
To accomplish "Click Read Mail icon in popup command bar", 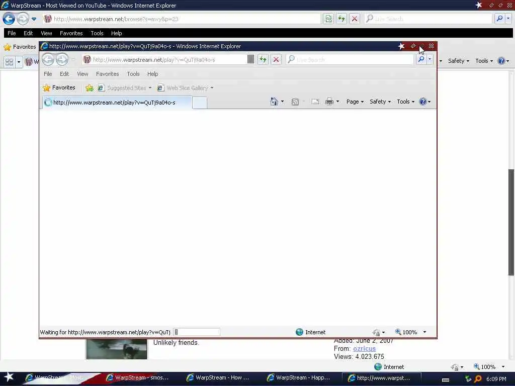I will (315, 102).
